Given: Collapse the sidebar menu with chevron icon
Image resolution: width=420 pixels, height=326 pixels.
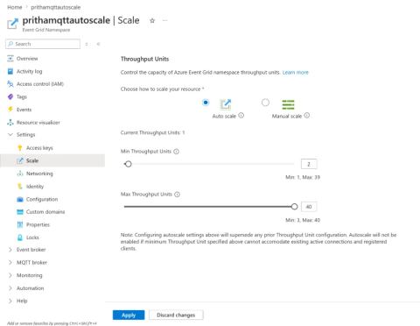Looking at the screenshot, I should [x=98, y=44].
